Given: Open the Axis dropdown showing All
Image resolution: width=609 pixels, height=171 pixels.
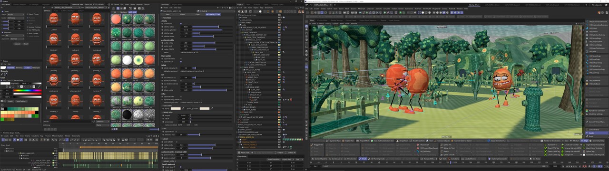Looking at the screenshot, I should pyautogui.click(x=15, y=36).
